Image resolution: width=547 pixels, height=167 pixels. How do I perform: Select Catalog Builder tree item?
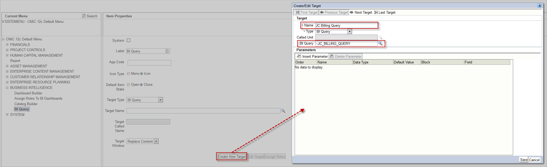[26, 104]
